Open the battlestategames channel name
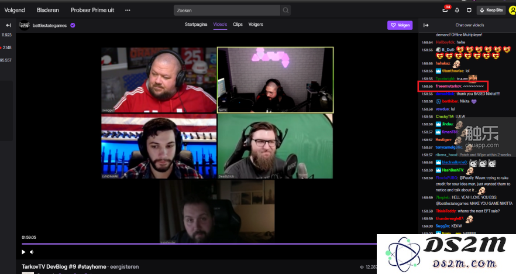Viewport: 516px width, 274px height. [x=50, y=25]
